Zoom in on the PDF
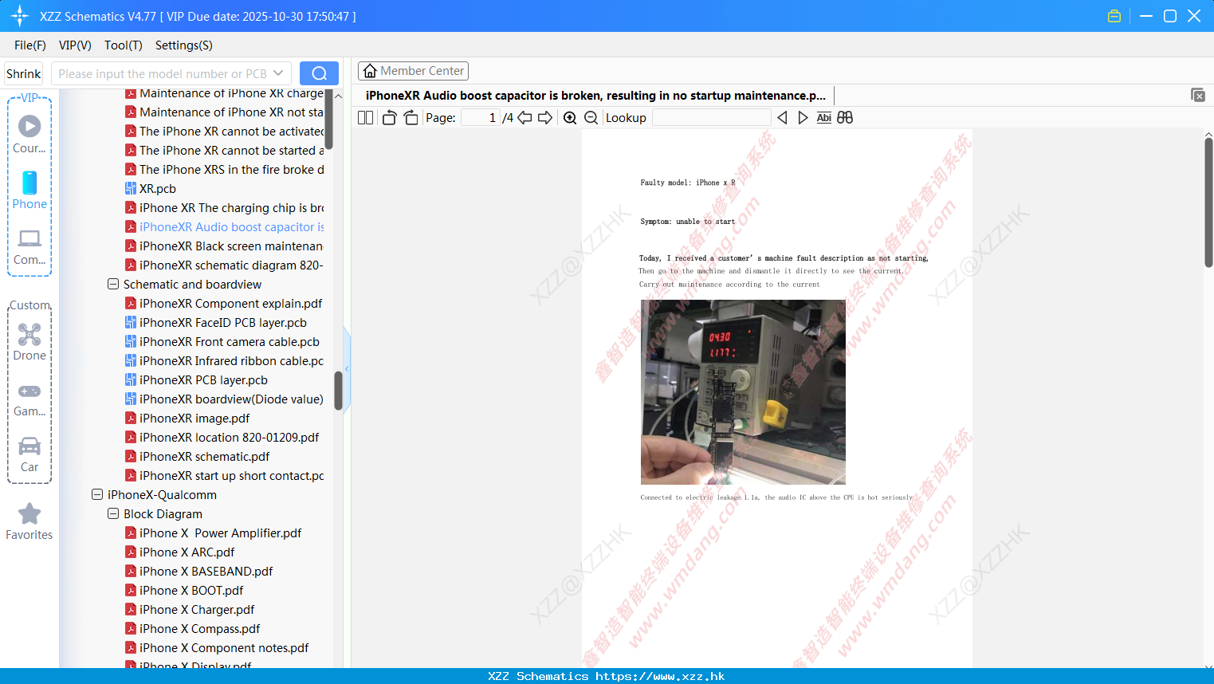The image size is (1214, 684). point(570,117)
